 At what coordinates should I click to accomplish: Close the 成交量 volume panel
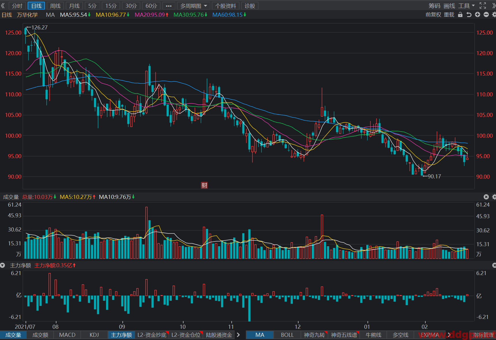pos(486,197)
